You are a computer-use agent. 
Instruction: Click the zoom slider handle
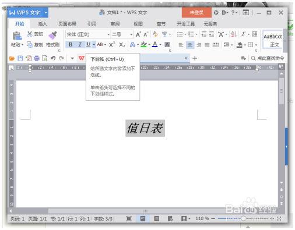click(x=243, y=219)
